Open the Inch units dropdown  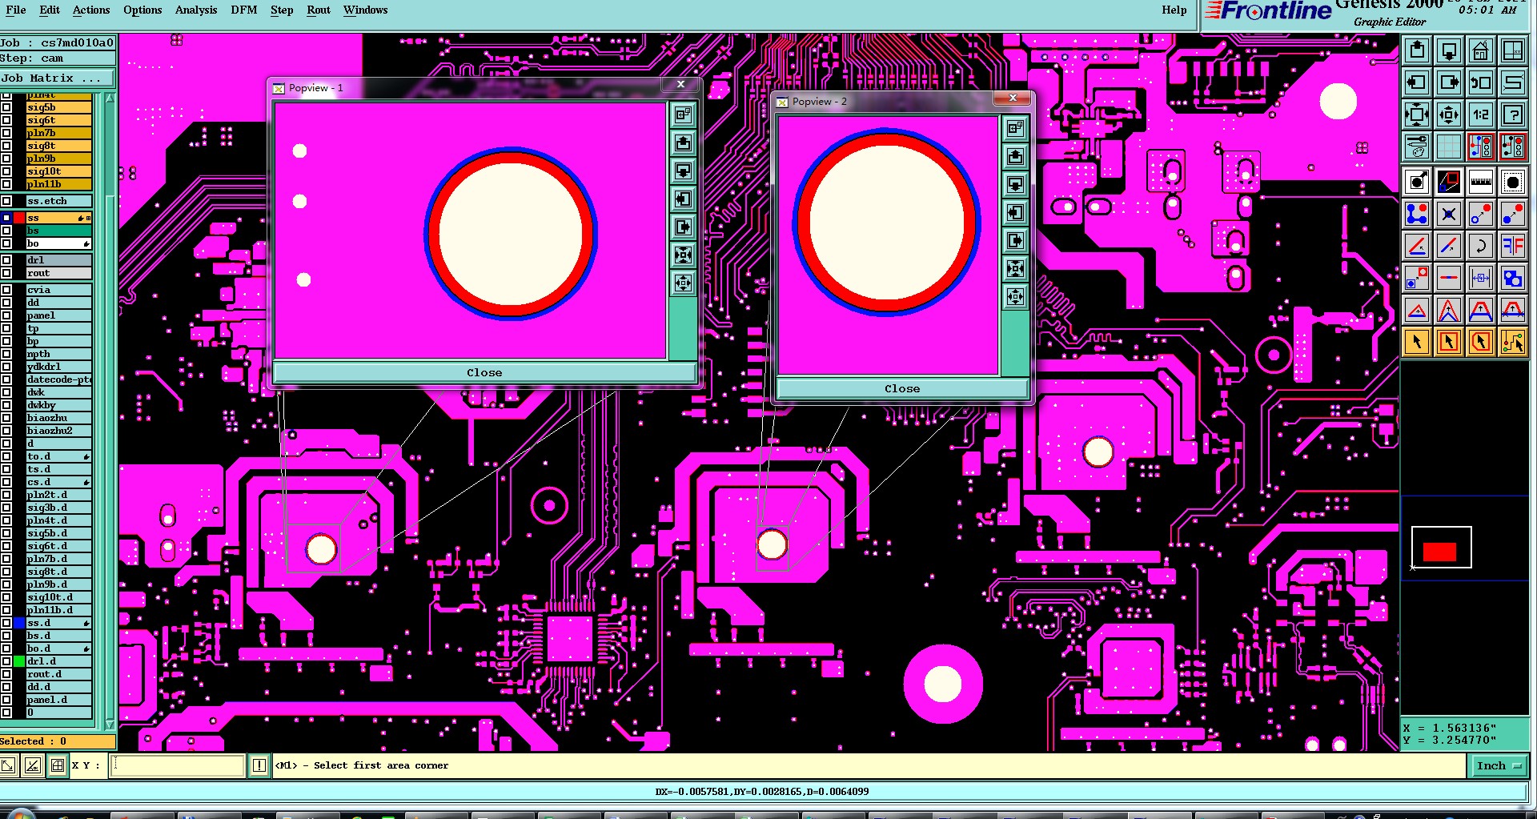(x=1499, y=765)
